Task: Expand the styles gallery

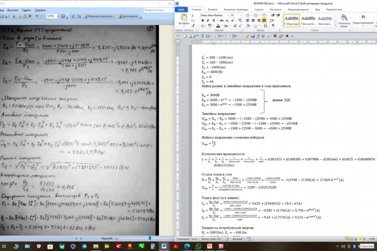Action: 335,25
